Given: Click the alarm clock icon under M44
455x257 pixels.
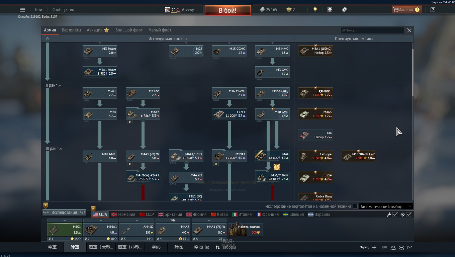Looking at the screenshot, I should (277, 167).
